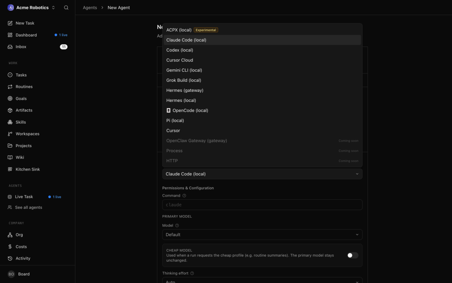Open the Model dropdown set to Default

point(262,234)
